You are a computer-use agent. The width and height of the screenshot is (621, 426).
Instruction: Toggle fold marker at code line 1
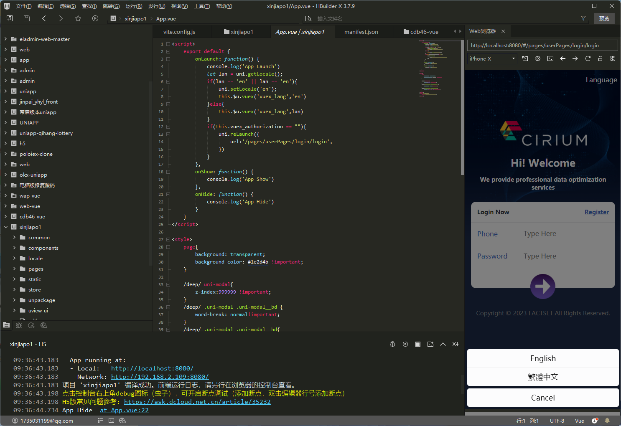168,44
